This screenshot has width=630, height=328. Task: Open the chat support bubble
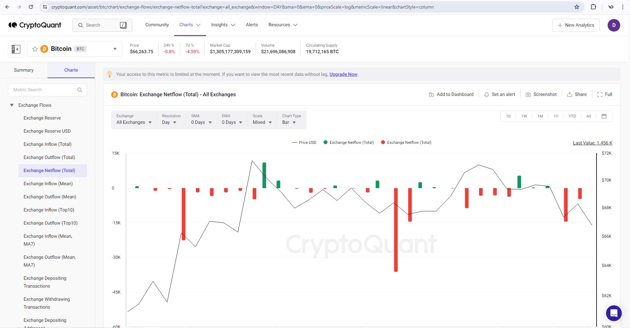pyautogui.click(x=614, y=313)
